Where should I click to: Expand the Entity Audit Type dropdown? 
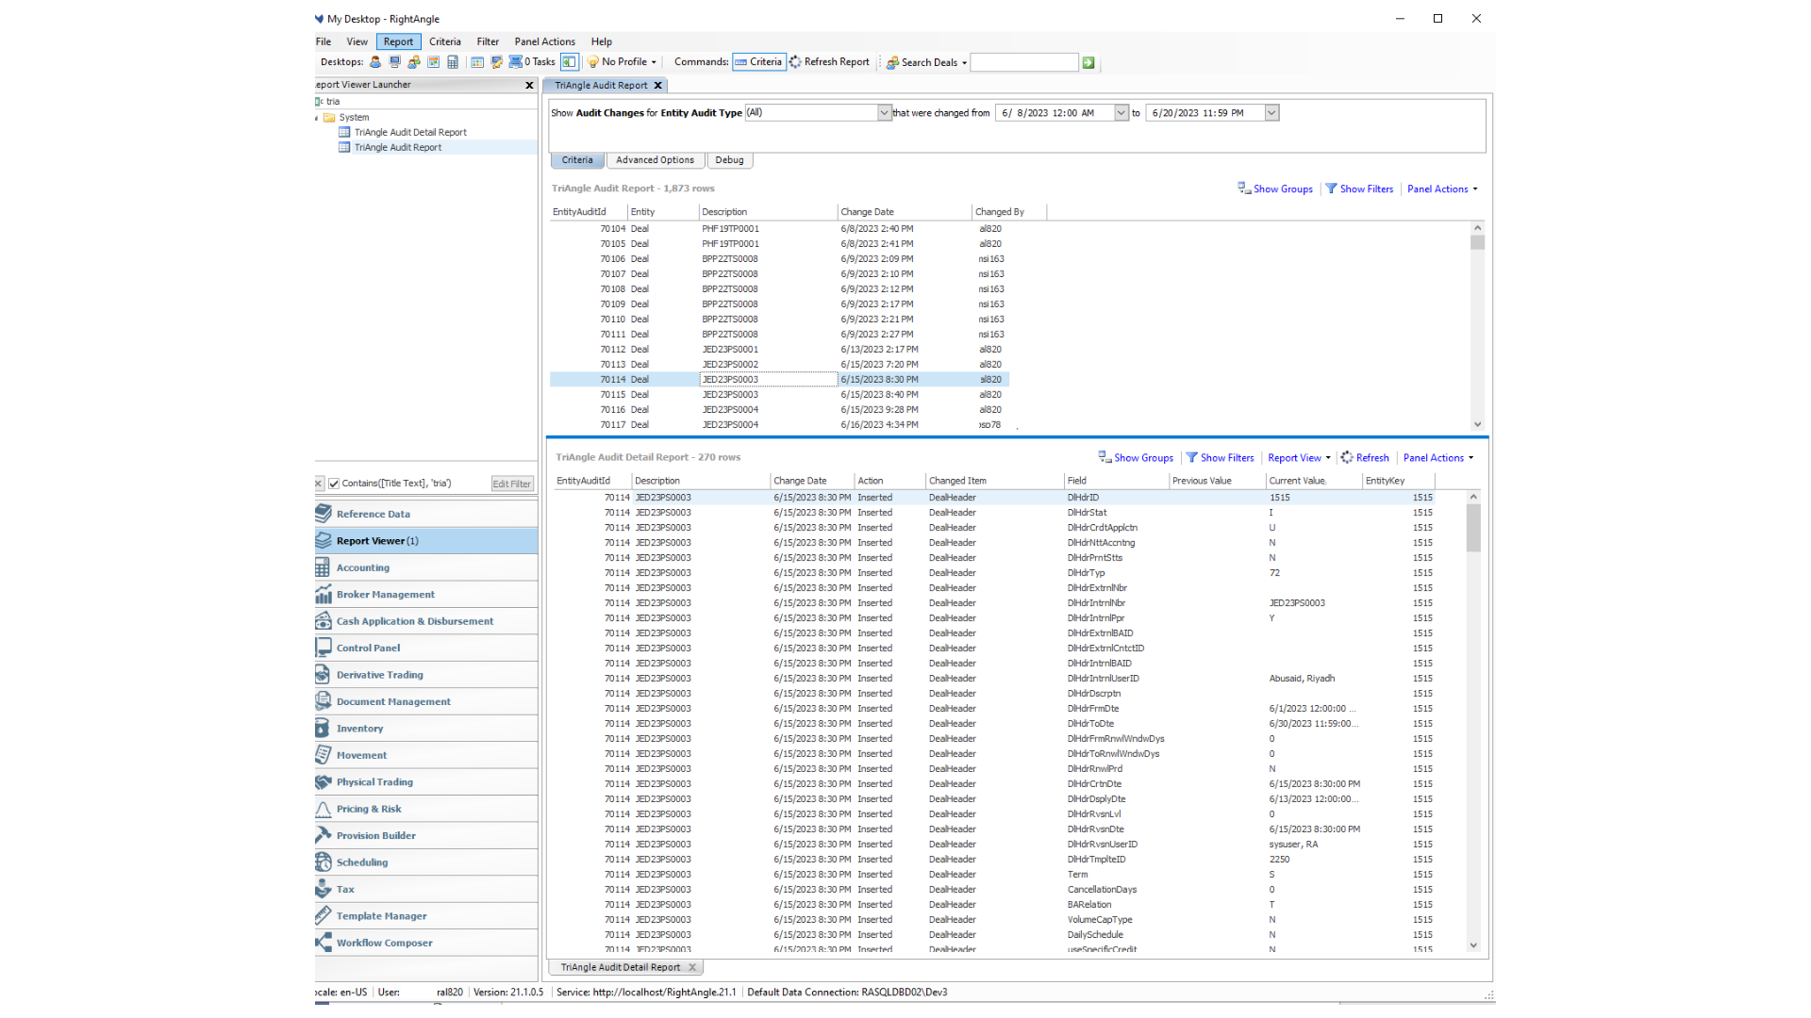coord(884,113)
